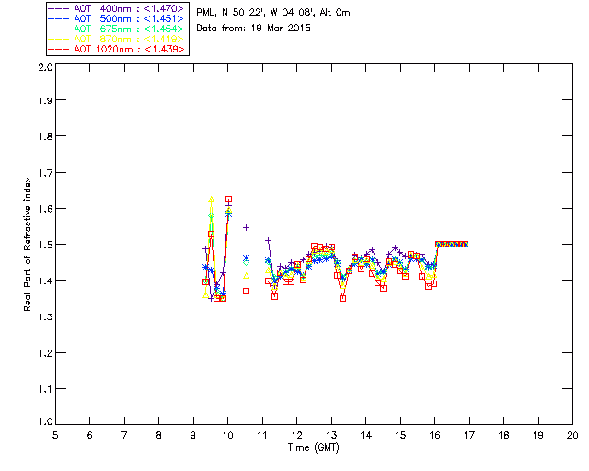Click the AOT 870nm legend entry
This screenshot has height=471, width=589.
pos(116,39)
